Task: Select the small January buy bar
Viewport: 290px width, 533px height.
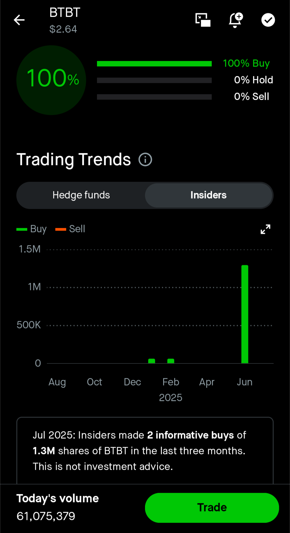Action: coord(152,361)
